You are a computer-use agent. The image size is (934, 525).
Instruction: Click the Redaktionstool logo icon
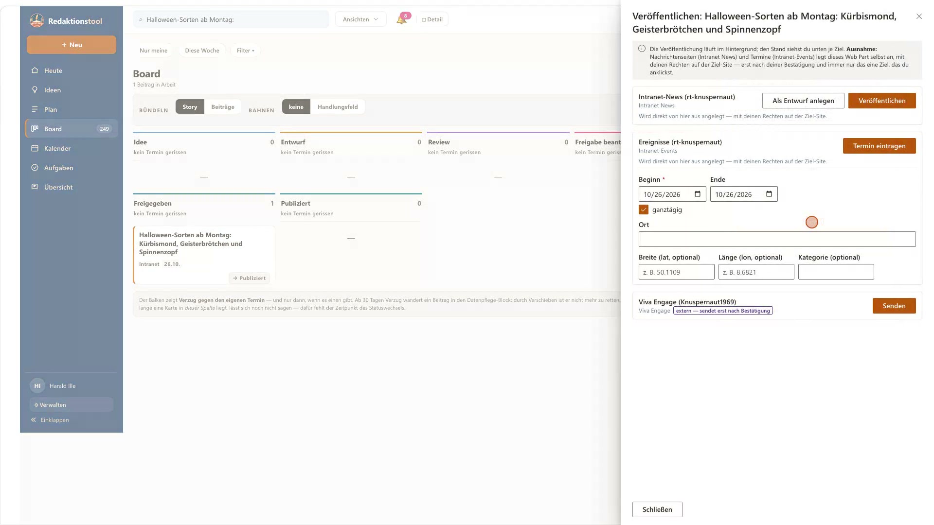(36, 20)
